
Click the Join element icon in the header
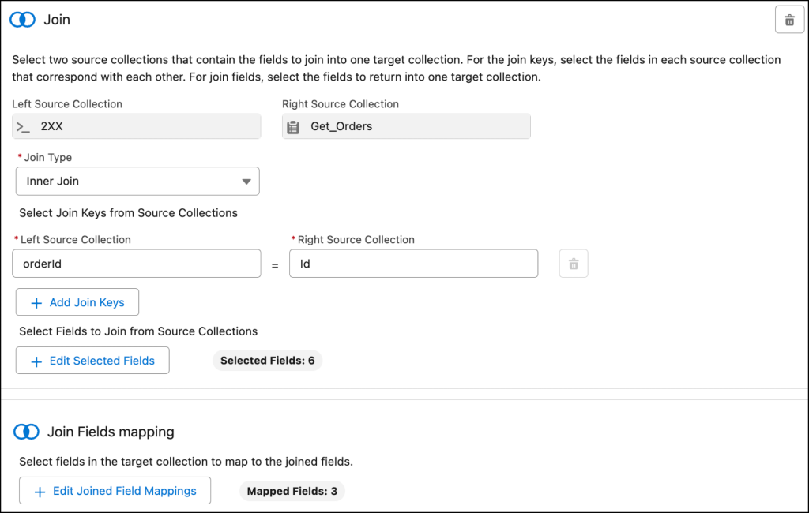[x=22, y=21]
